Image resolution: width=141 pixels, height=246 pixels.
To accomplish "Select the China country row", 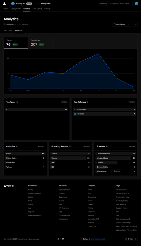I will tap(25, 153).
